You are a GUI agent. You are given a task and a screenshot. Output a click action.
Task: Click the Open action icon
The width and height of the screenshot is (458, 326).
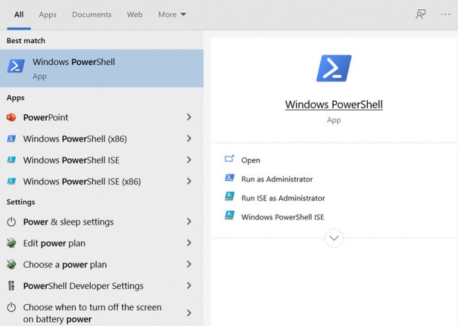[x=229, y=159]
